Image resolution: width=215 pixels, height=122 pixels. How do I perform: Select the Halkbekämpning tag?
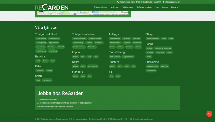[x=152, y=66]
